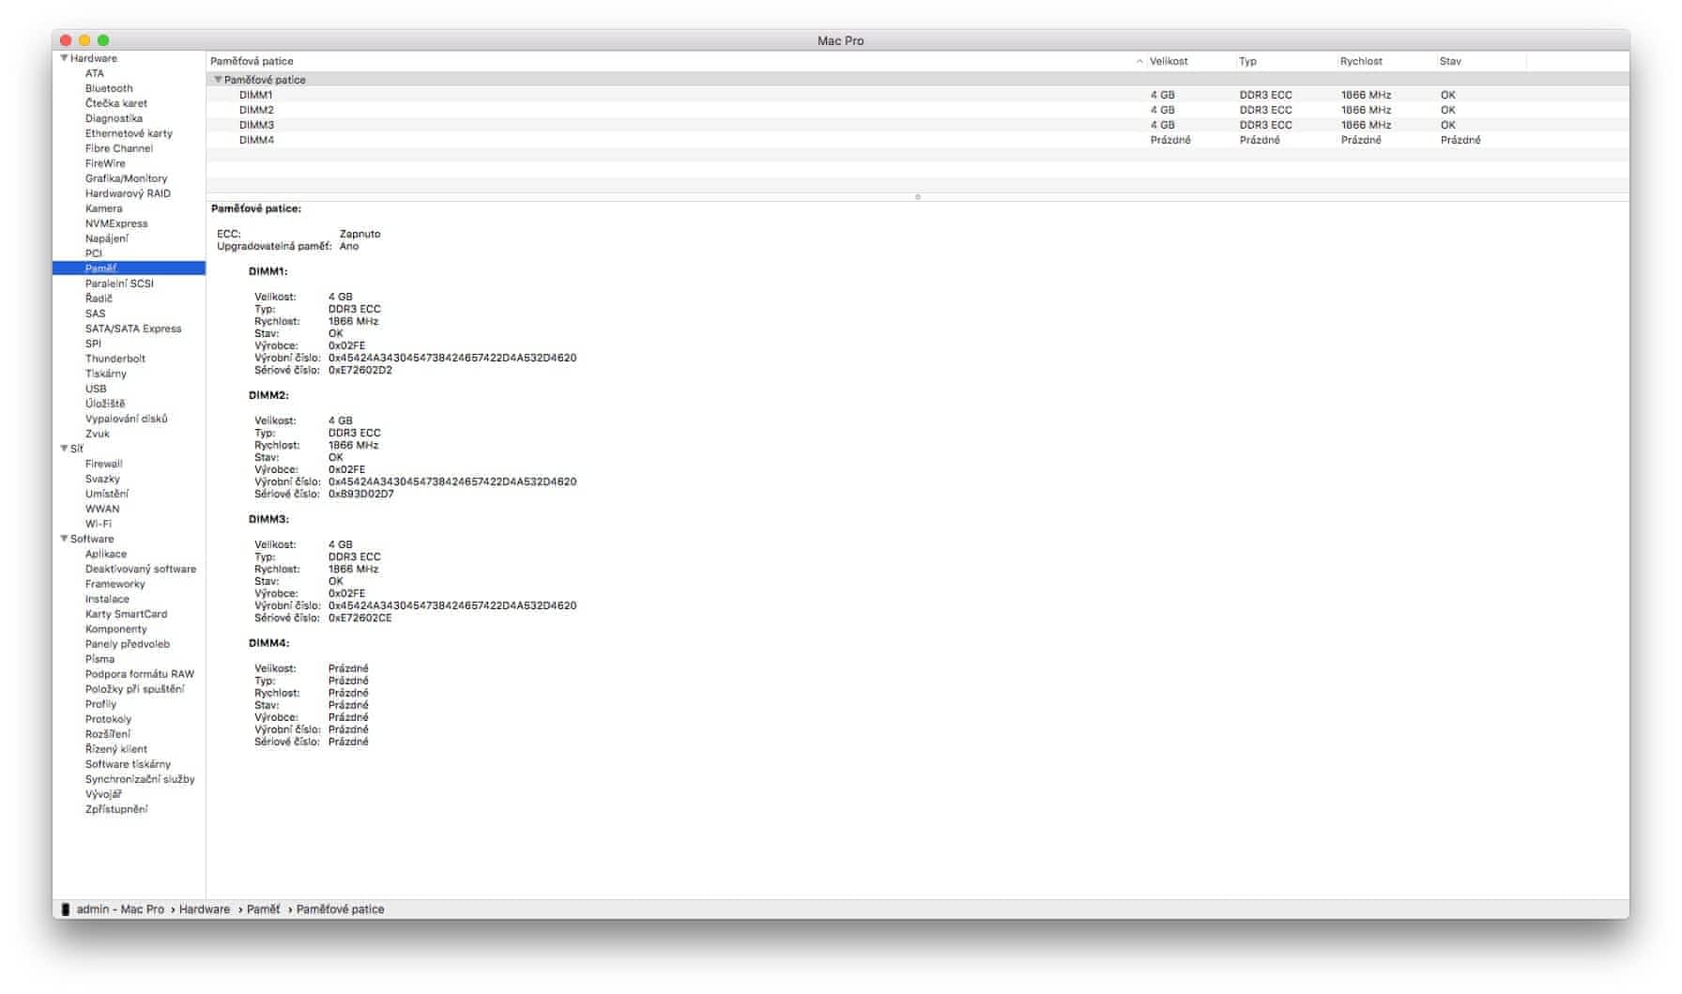Open Úložiště in the sidebar
Image resolution: width=1682 pixels, height=994 pixels.
click(105, 404)
